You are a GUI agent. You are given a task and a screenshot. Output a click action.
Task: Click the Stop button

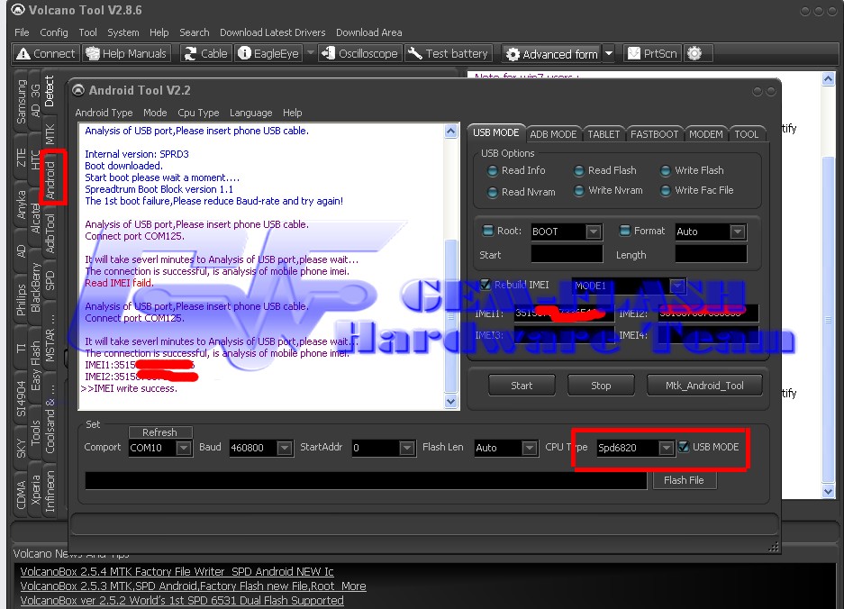[601, 386]
